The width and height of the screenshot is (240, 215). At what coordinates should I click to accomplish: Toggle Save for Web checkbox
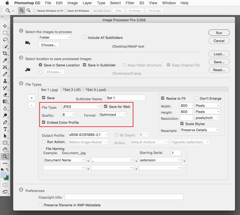click(106, 106)
